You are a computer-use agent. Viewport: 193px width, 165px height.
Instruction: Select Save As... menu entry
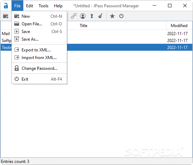[39, 39]
